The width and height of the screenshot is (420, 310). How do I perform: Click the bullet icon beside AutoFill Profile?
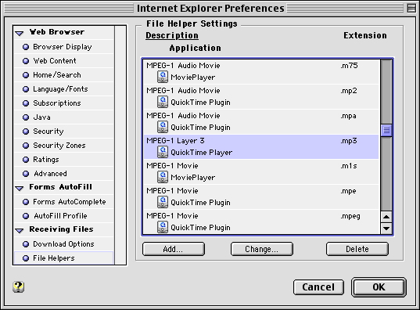pos(26,216)
